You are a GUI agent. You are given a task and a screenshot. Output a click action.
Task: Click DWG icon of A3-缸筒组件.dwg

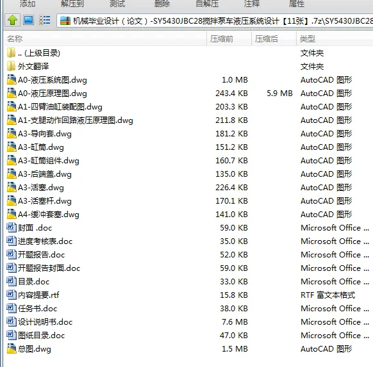coord(12,160)
